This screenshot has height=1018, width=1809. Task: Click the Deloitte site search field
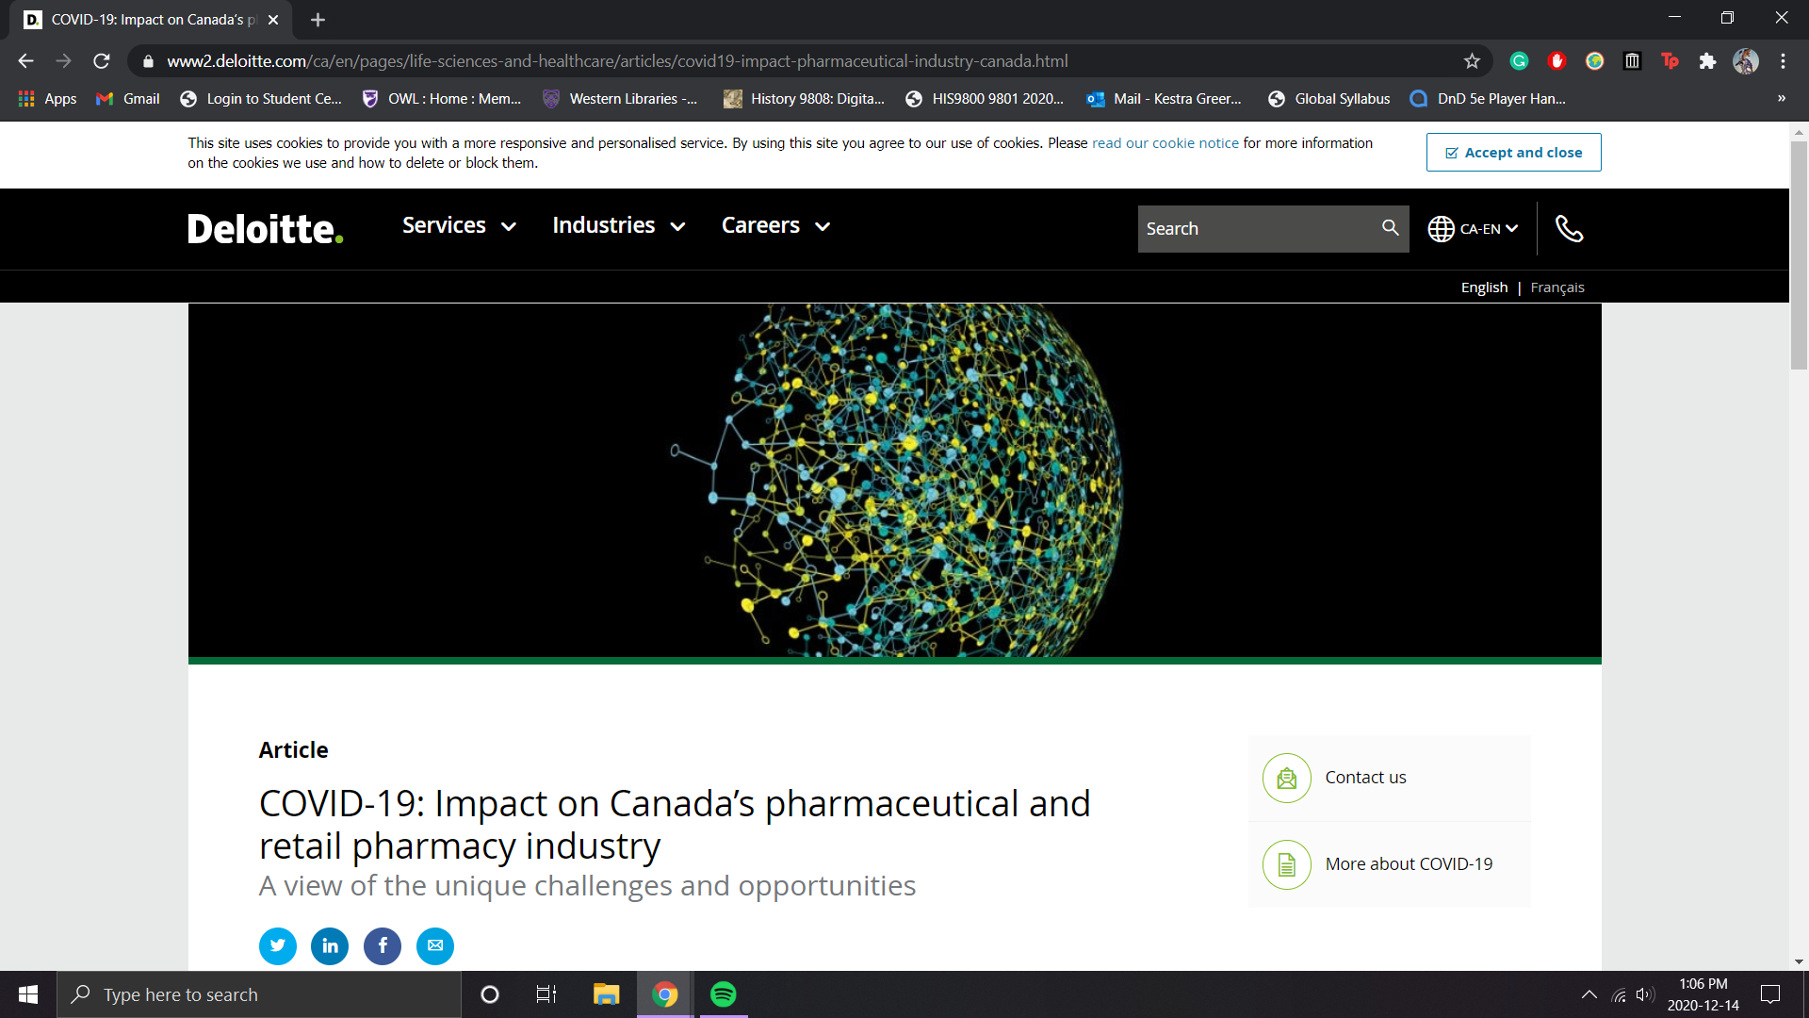[1255, 229]
